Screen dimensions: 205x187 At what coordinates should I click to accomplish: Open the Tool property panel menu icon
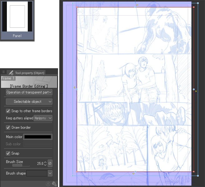(x=3, y=72)
